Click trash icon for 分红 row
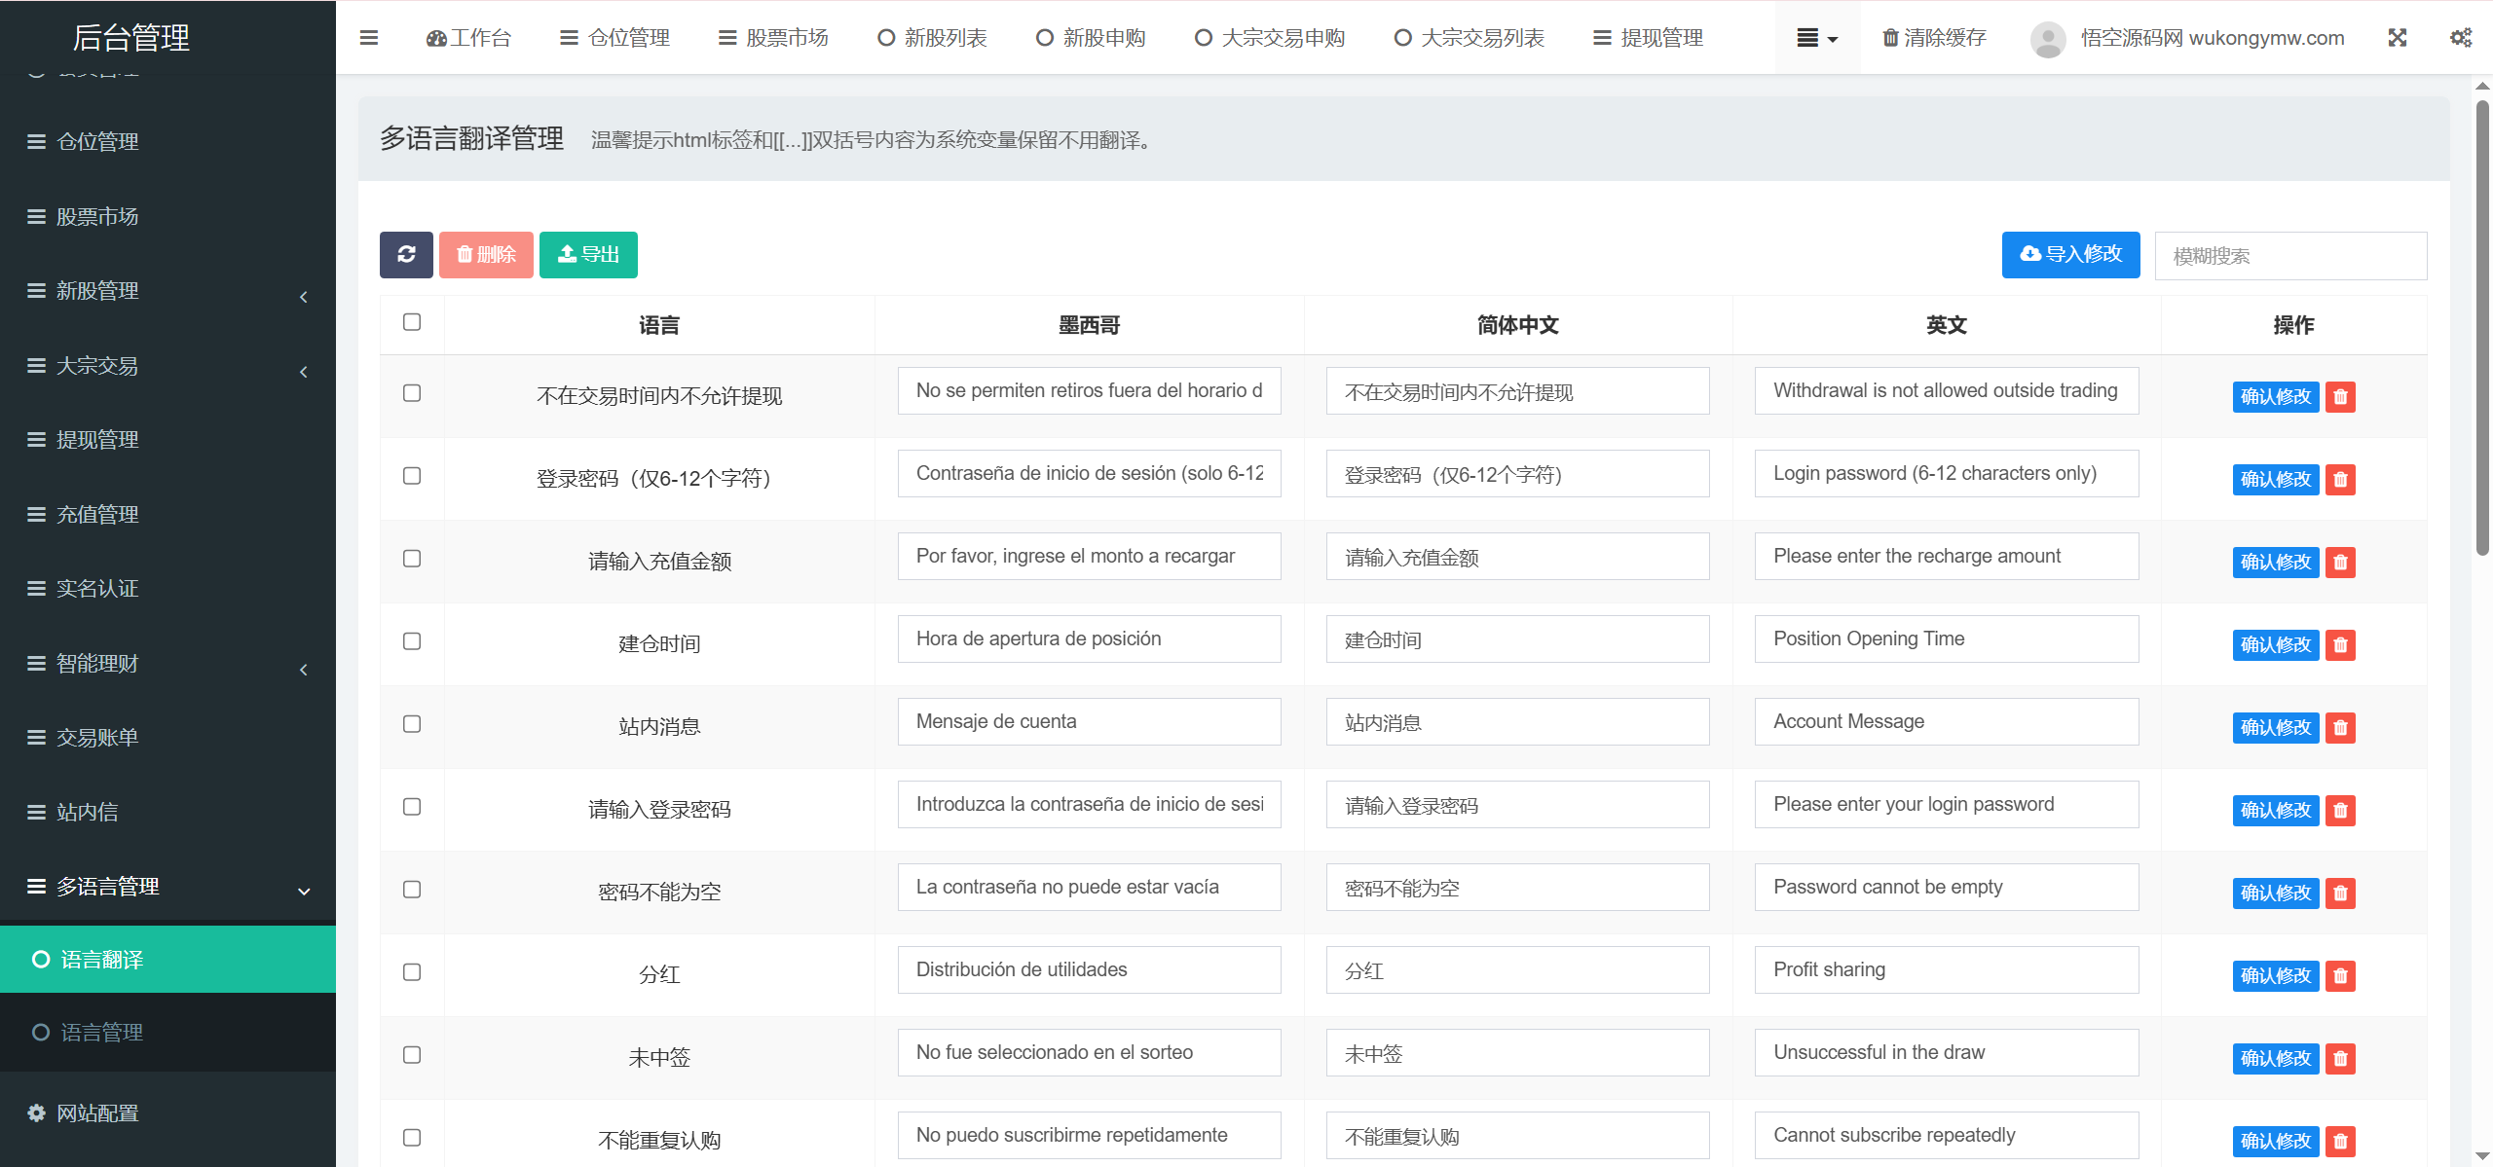 2340,976
